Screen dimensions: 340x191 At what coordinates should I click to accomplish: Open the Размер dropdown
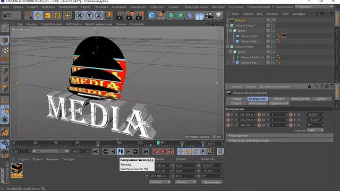pos(185,182)
